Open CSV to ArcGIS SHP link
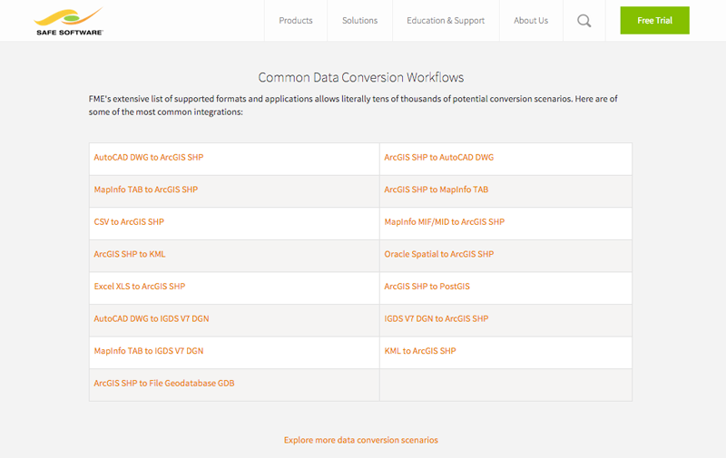 coord(129,221)
